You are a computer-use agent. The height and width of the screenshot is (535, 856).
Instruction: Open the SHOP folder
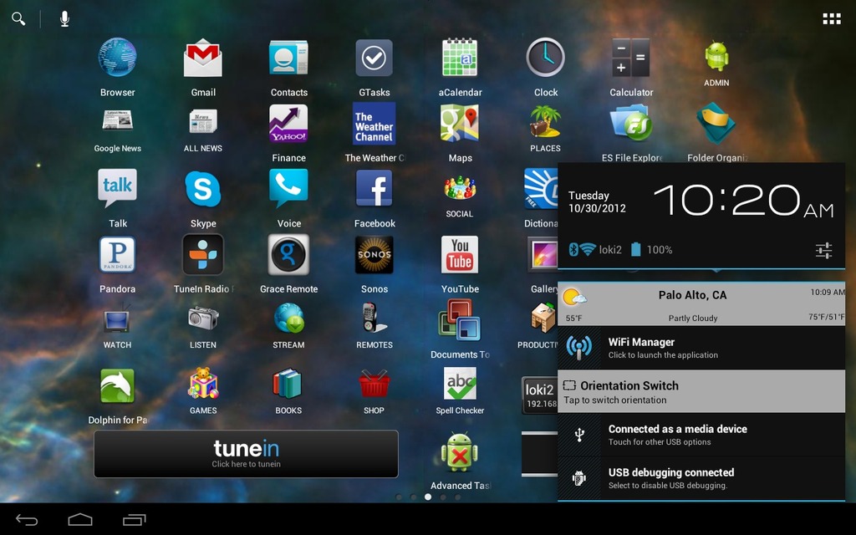(374, 383)
